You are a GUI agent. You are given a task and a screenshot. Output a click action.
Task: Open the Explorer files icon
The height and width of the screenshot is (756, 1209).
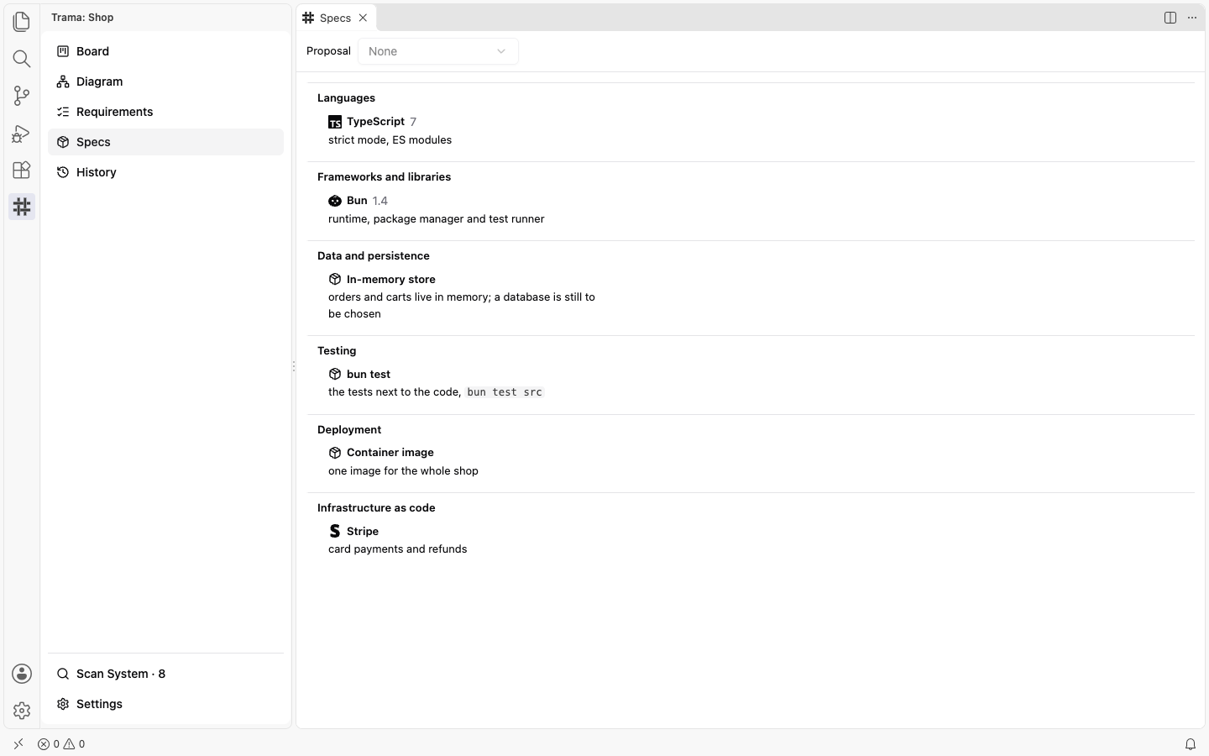[22, 22]
